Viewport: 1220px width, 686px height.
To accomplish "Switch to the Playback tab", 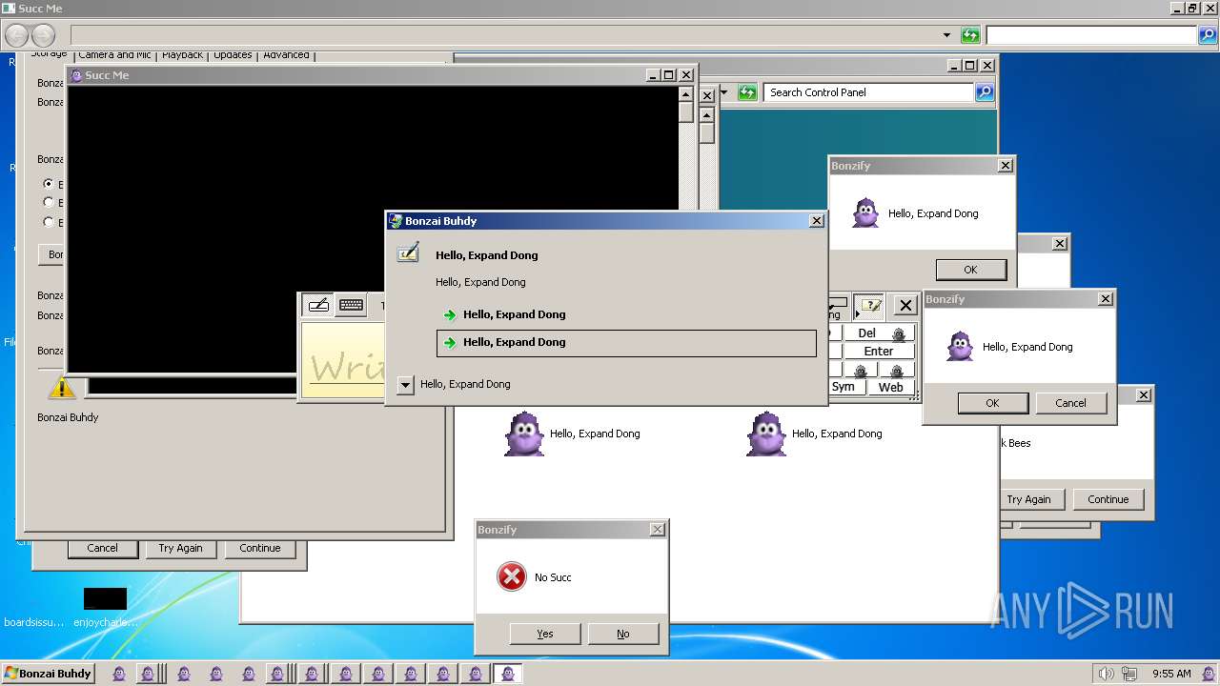I will (182, 54).
